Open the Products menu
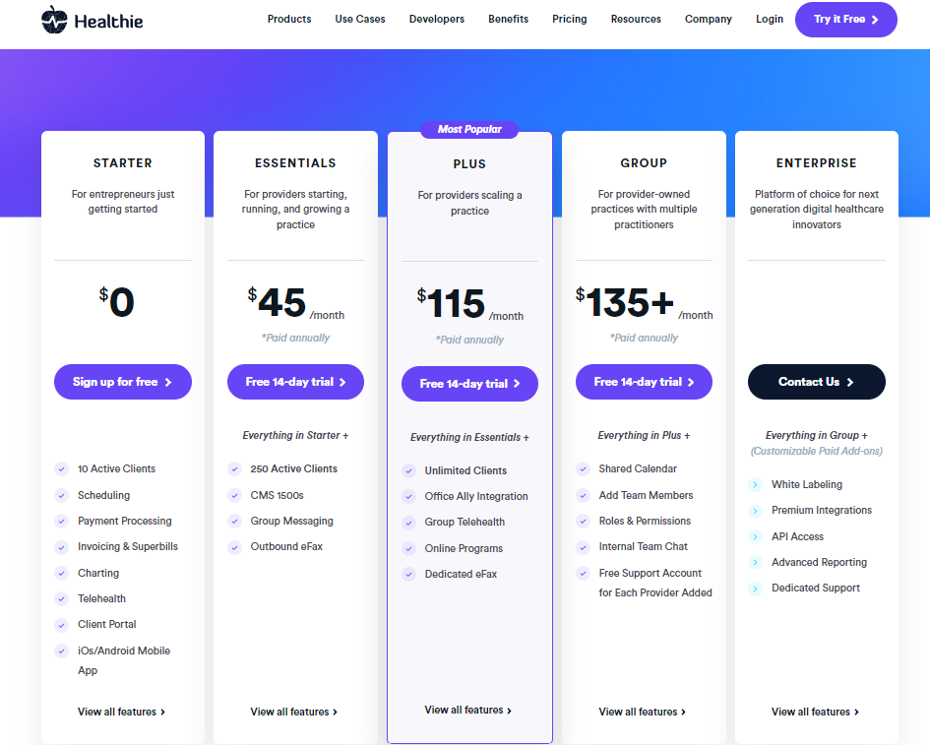 pyautogui.click(x=289, y=19)
